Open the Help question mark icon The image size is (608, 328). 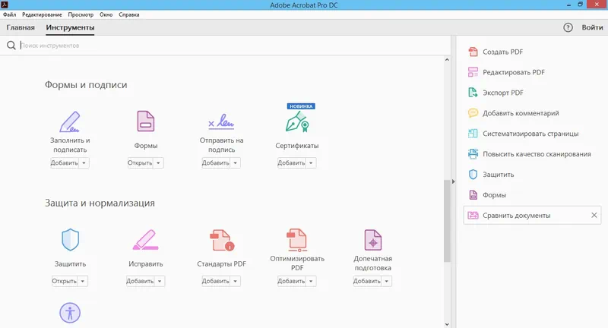(x=568, y=27)
